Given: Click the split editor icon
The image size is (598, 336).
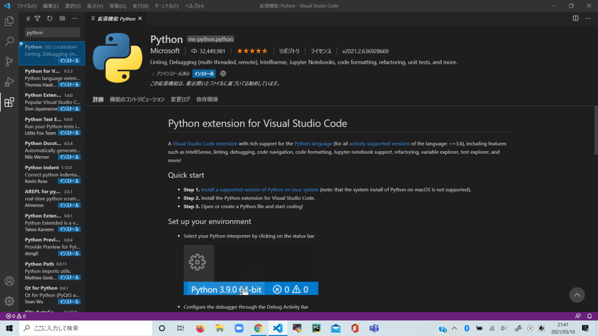Looking at the screenshot, I should [576, 18].
